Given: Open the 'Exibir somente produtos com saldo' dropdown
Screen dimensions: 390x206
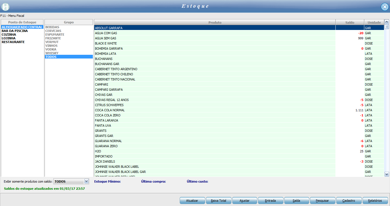Looking at the screenshot, I should point(87,181).
